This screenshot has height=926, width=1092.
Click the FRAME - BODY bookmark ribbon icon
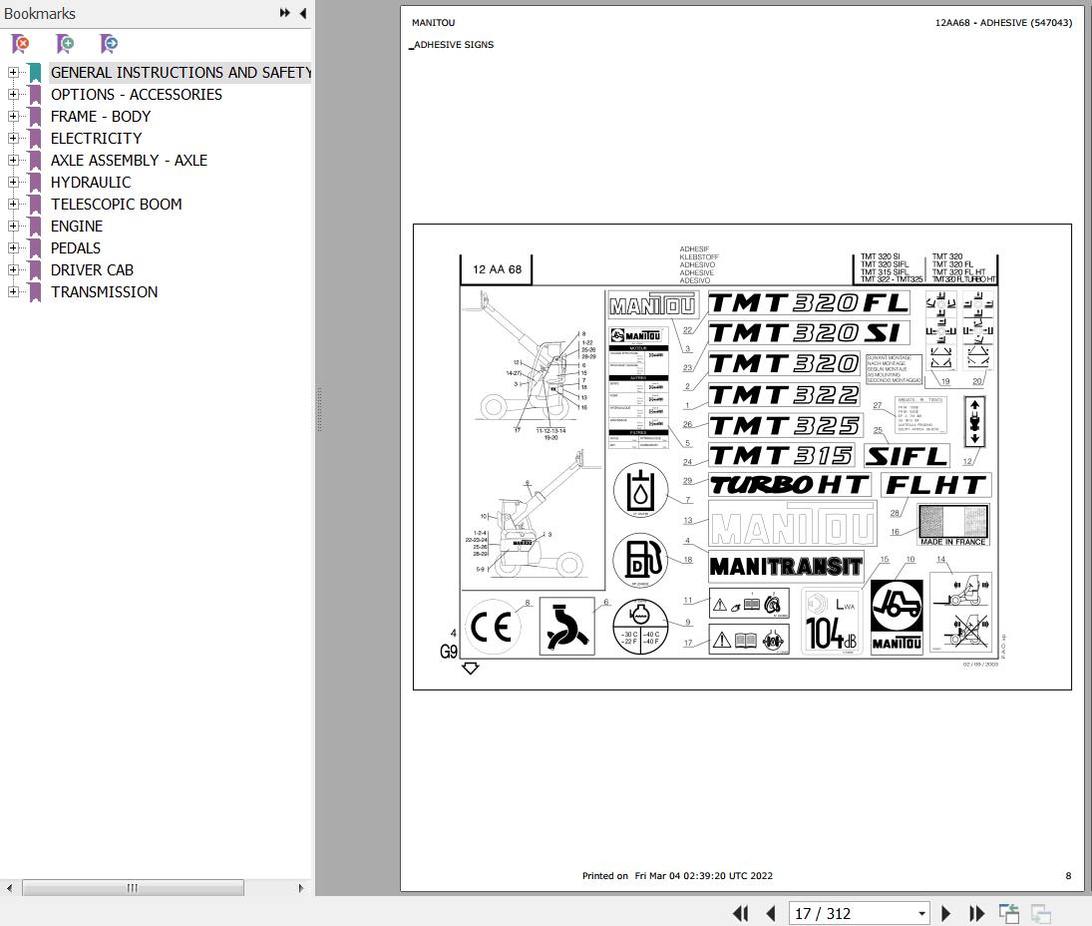[x=35, y=117]
